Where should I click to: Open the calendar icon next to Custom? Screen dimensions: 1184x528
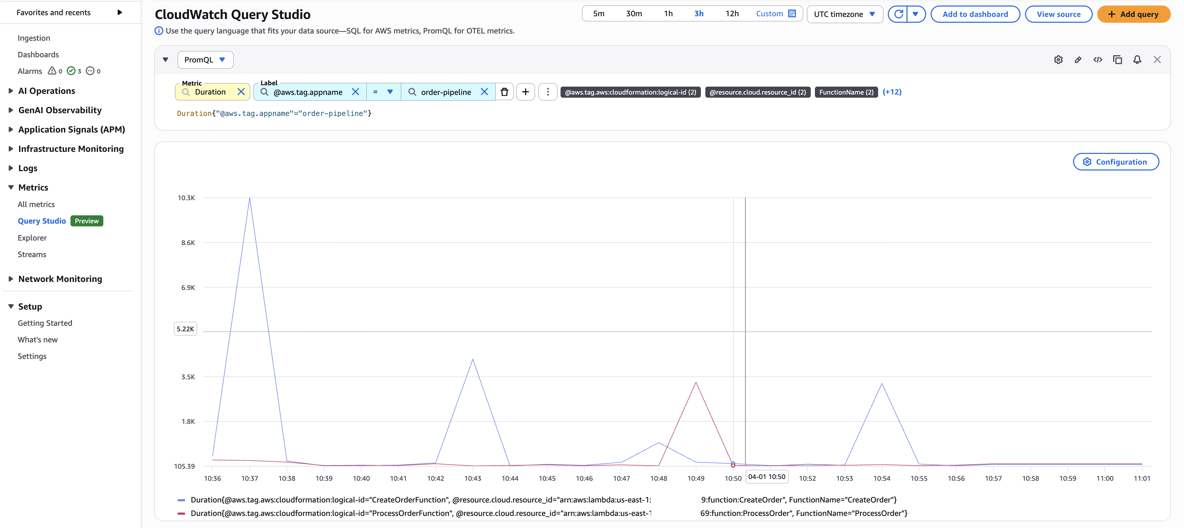coord(792,13)
